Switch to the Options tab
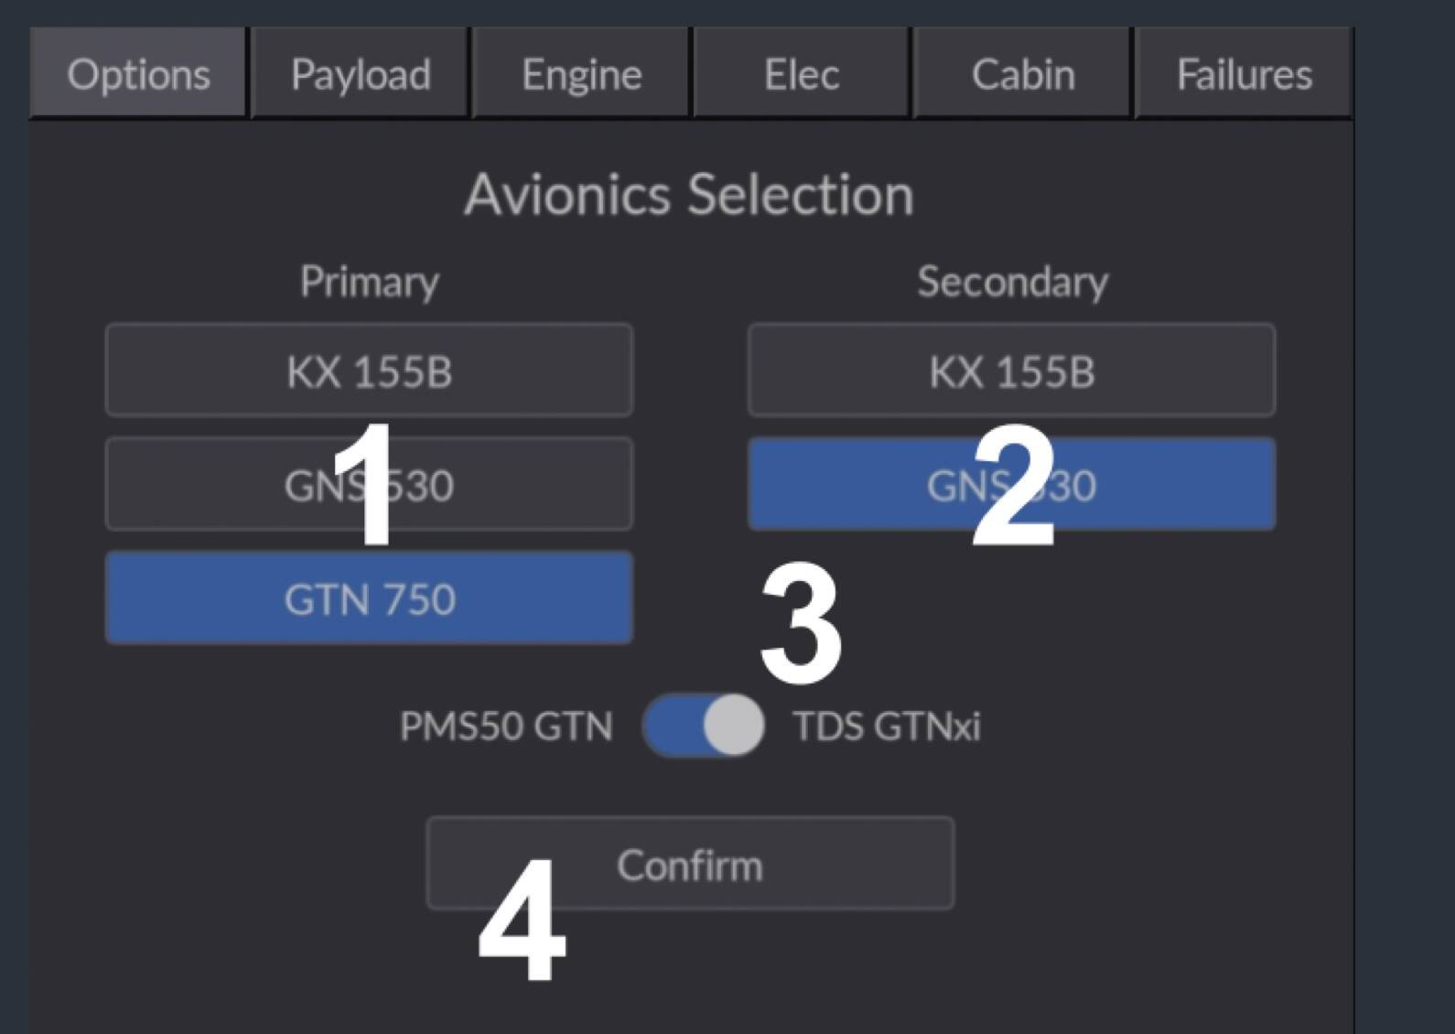Viewport: 1455px width, 1034px height. coord(138,74)
